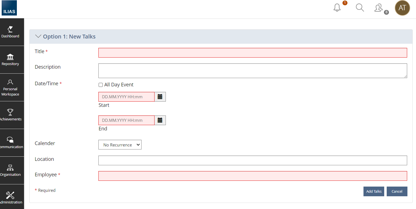Click the Description field label
Screen dimensions: 416x209
tap(48, 67)
